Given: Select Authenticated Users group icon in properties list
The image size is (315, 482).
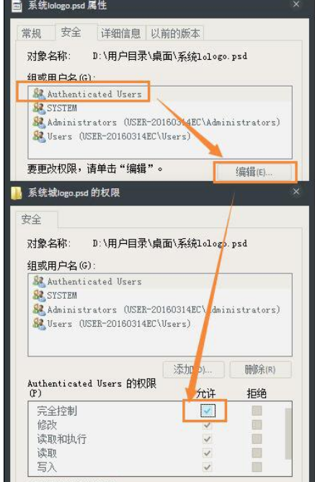Looking at the screenshot, I should click(39, 94).
